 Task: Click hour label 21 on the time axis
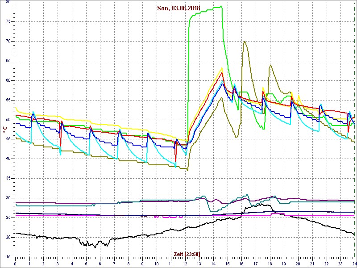tap(312, 263)
